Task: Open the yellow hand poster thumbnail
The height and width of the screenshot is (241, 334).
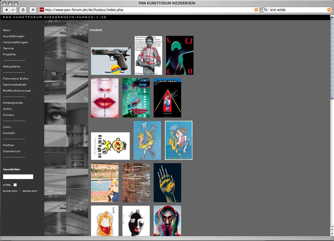Action: tap(167, 183)
